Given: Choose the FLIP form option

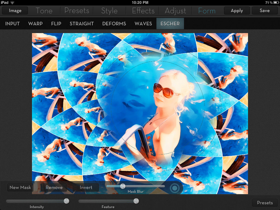Looking at the screenshot, I should tap(56, 24).
